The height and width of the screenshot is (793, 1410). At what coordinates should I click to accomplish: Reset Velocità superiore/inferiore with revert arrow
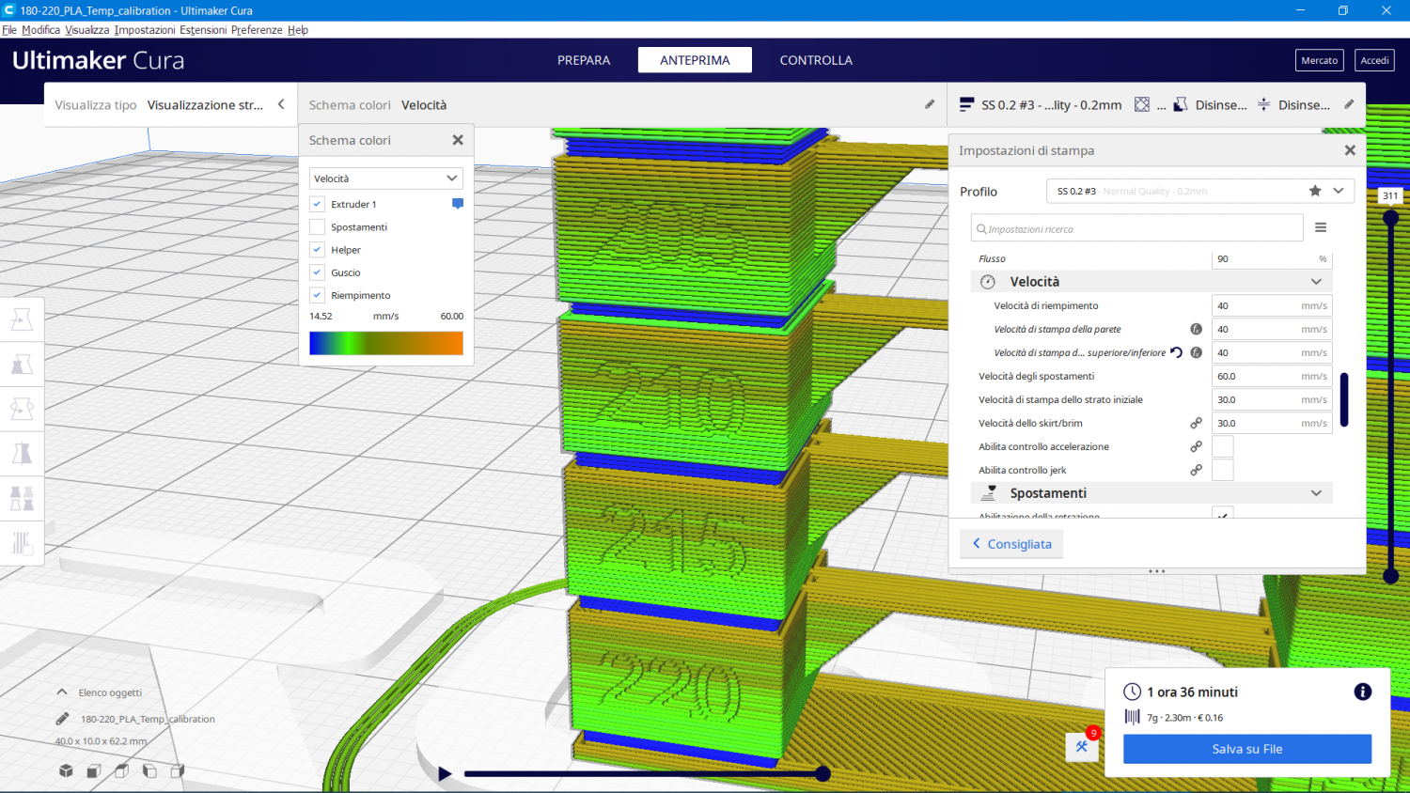[x=1176, y=352]
